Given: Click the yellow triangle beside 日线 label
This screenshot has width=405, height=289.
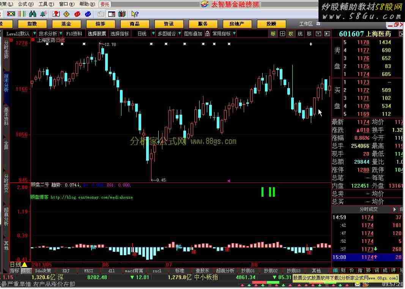Looking at the screenshot, I should pos(25,264).
